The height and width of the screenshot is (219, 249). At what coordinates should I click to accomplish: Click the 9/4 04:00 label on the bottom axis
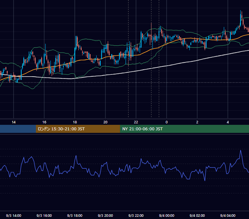click(x=228, y=216)
